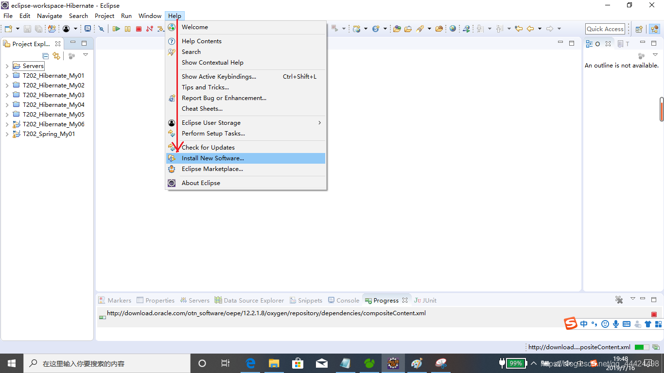Click the Quick Access input field
Image resolution: width=664 pixels, height=373 pixels.
coord(605,29)
